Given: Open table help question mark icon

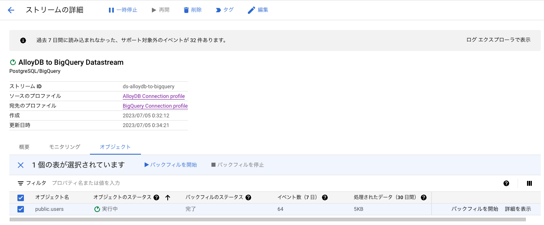Looking at the screenshot, I should click(x=506, y=183).
